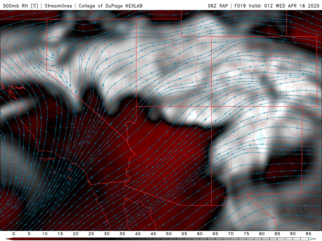Click the 95 value on the color scale
Image resolution: width=322 pixels, height=241 pixels.
pos(308,234)
